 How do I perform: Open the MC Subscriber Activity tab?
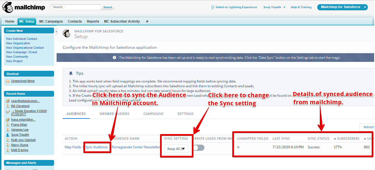(122, 21)
